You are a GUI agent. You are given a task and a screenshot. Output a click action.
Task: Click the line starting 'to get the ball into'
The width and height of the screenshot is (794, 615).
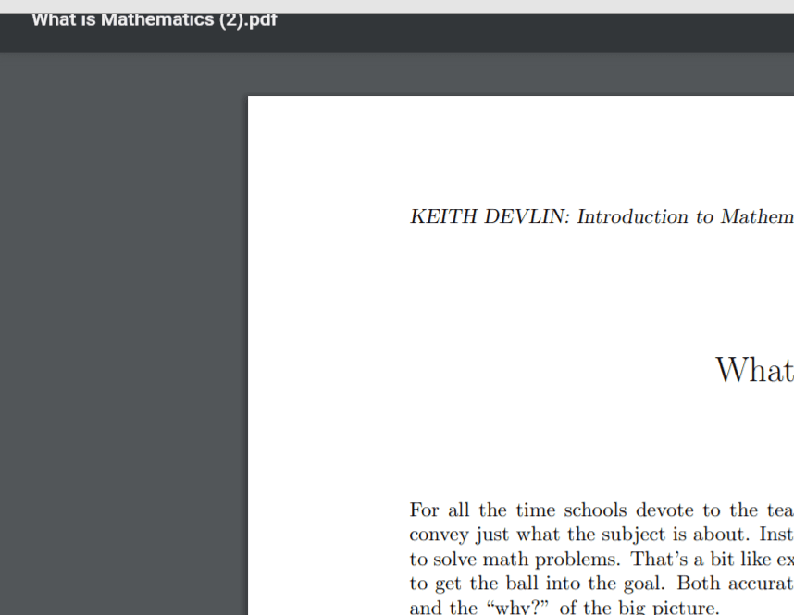[602, 584]
